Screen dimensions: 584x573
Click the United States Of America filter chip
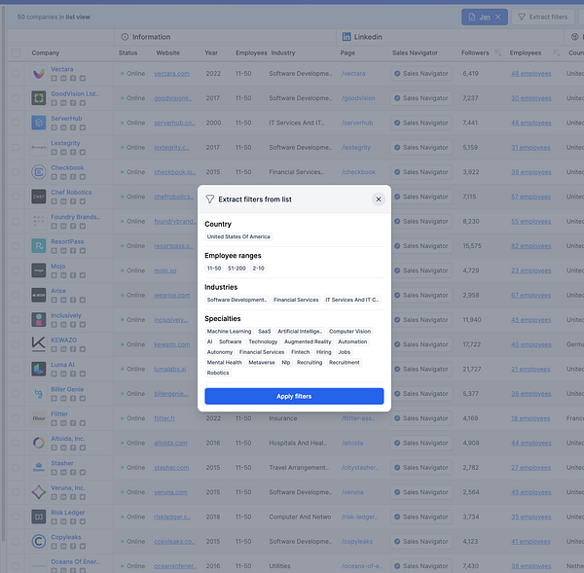click(238, 236)
